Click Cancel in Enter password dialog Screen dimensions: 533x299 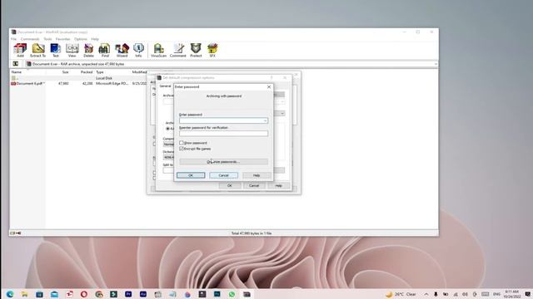[223, 175]
